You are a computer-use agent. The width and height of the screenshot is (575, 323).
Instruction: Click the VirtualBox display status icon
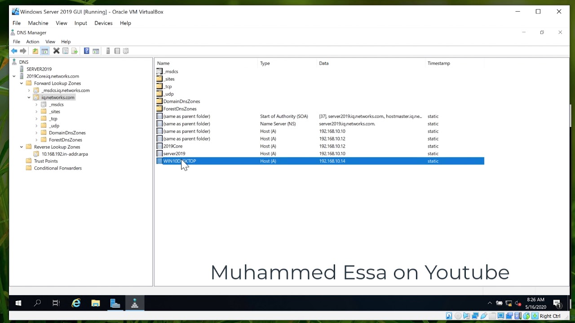[500, 316]
